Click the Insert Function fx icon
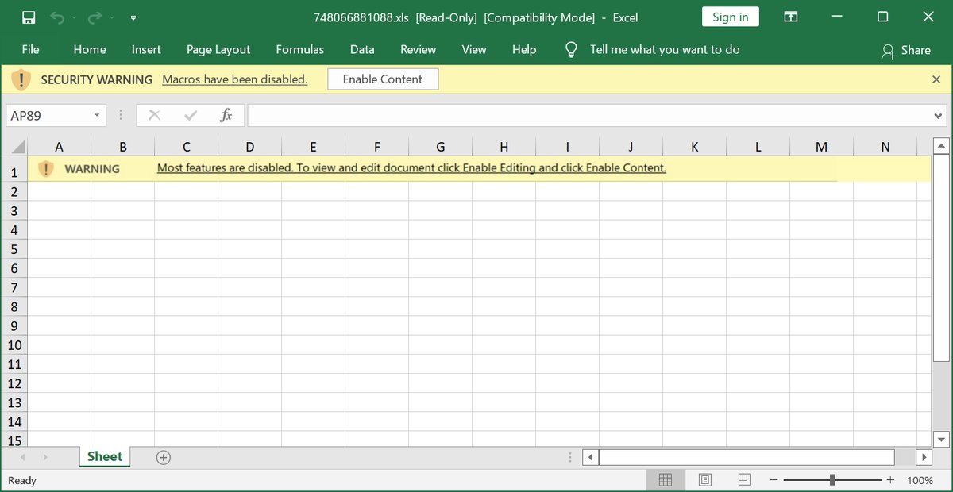This screenshot has width=953, height=492. [x=226, y=116]
